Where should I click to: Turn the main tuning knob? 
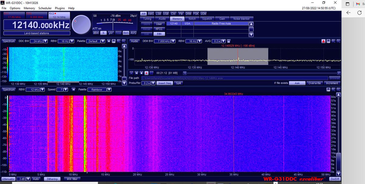[81, 24]
